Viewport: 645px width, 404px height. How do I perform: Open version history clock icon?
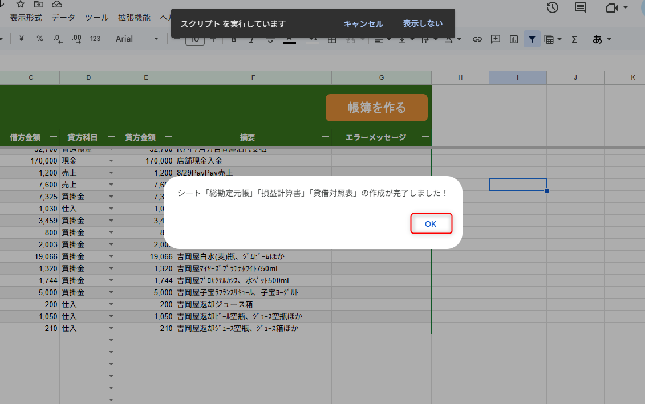(552, 7)
